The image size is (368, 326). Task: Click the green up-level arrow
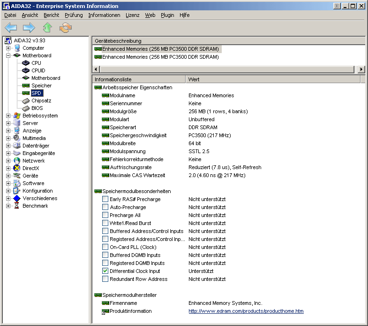pyautogui.click(x=47, y=28)
